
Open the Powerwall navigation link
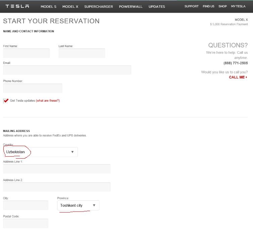click(131, 7)
